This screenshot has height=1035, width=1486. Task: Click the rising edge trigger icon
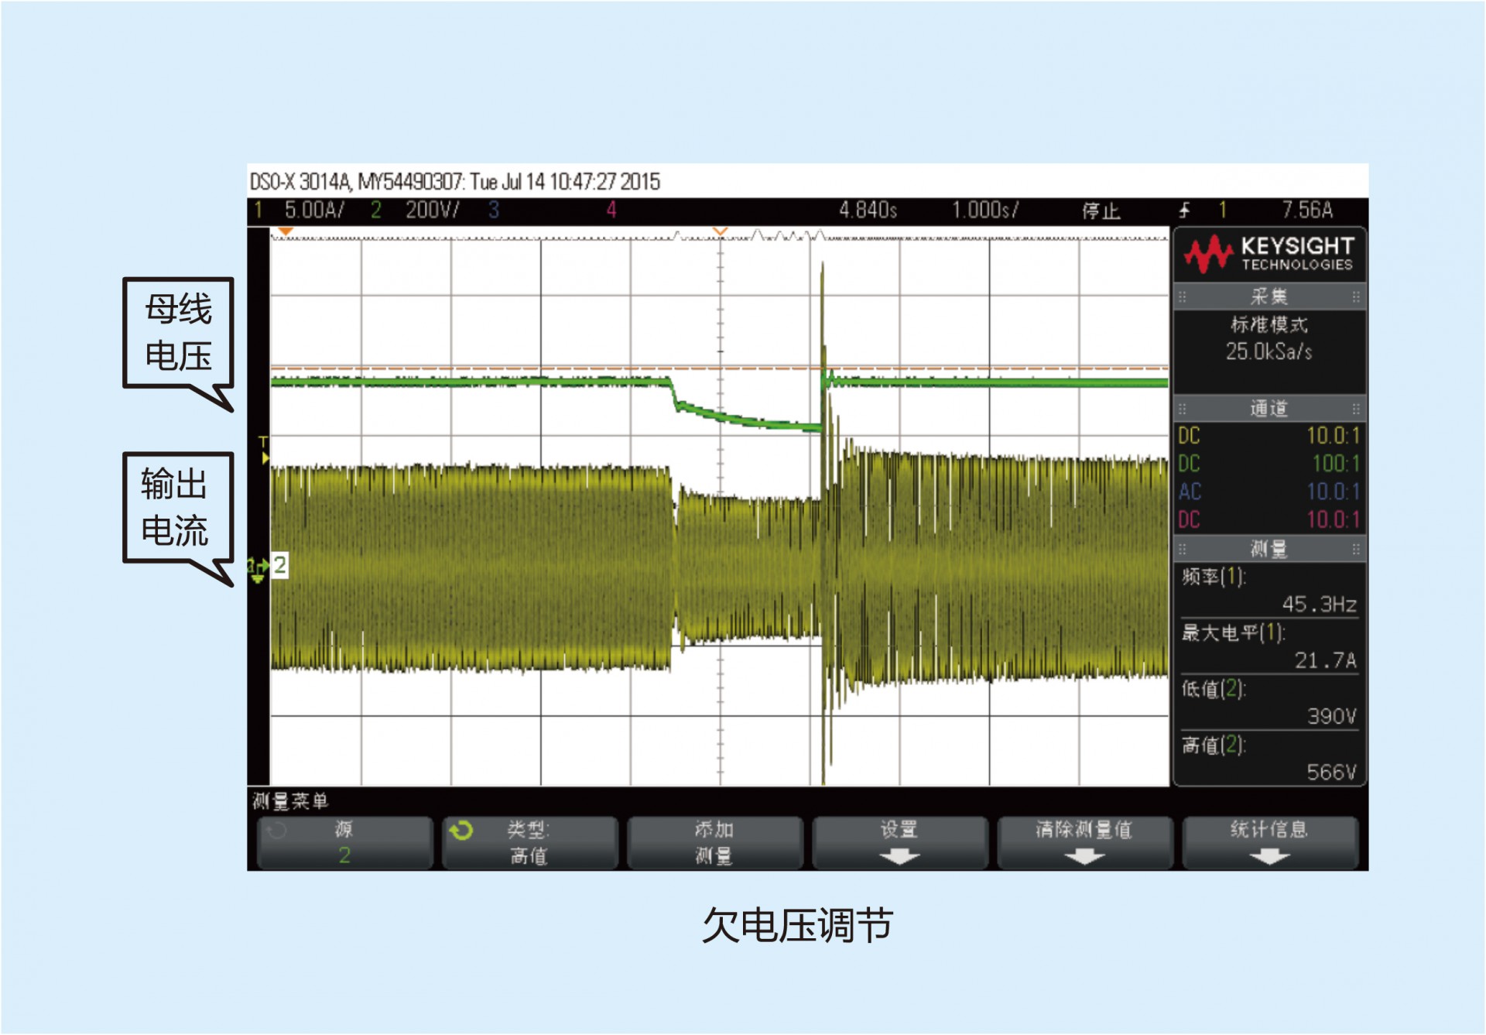(x=1184, y=210)
